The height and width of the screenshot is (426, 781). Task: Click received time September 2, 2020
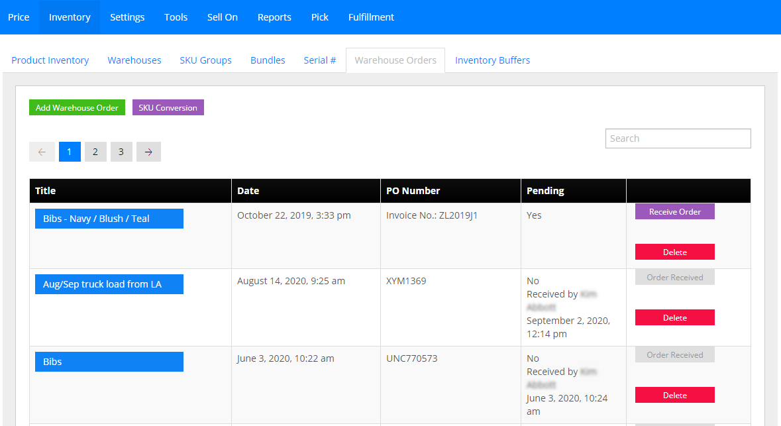[568, 327]
